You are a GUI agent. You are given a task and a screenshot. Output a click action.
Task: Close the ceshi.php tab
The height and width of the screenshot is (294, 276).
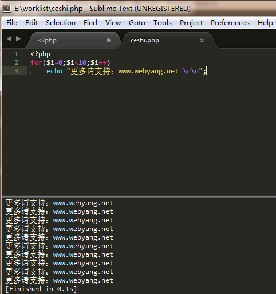(x=202, y=41)
